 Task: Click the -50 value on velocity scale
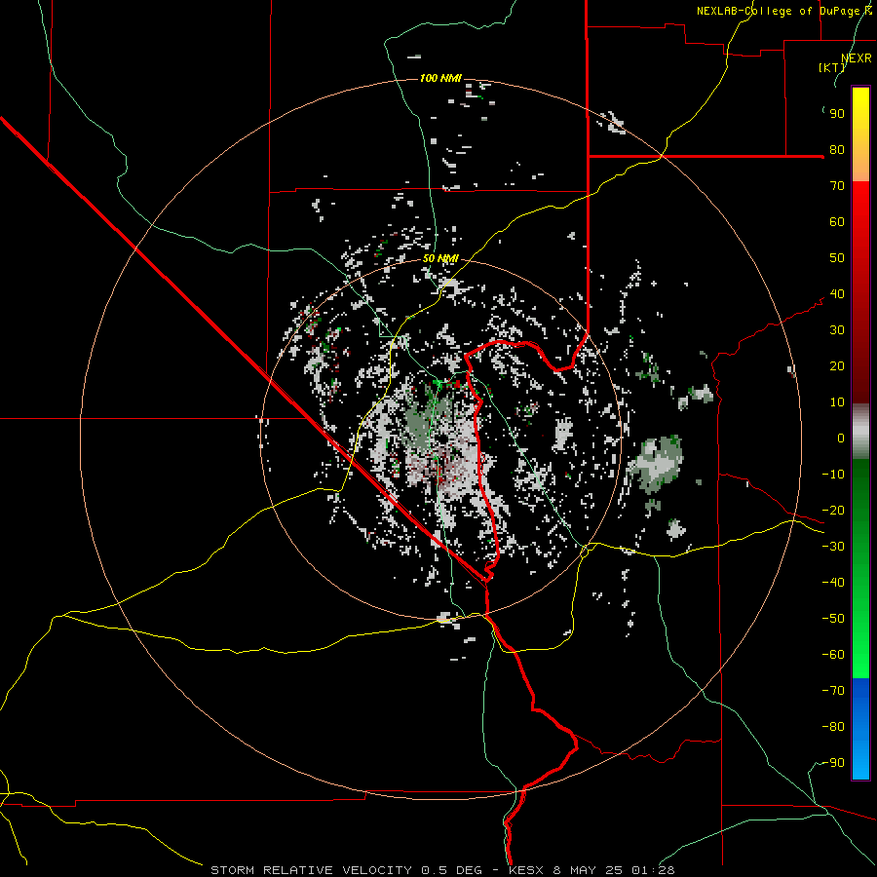tap(833, 619)
